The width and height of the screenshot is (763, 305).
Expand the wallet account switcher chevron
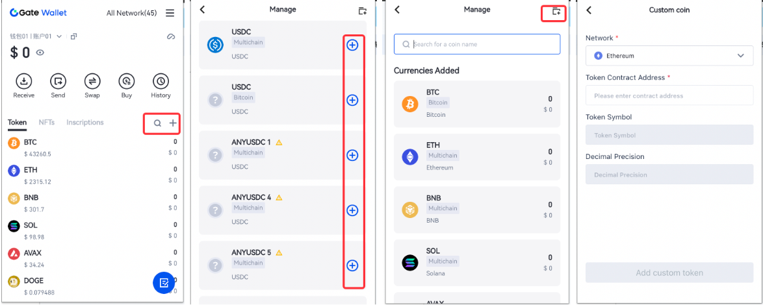coord(59,36)
